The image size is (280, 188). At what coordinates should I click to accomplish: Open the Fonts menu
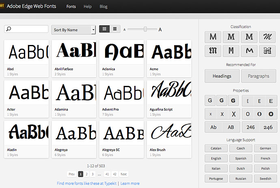[x=71, y=6]
